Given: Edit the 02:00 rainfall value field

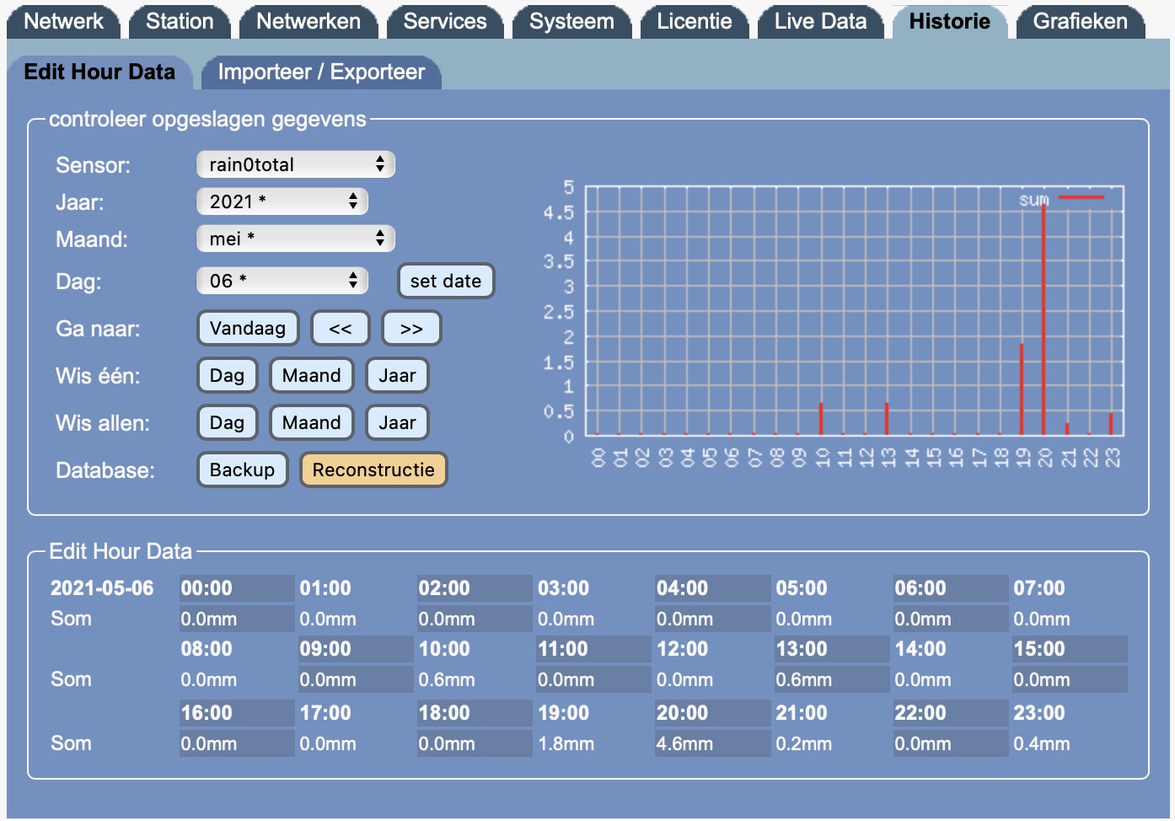Looking at the screenshot, I should tap(475, 619).
